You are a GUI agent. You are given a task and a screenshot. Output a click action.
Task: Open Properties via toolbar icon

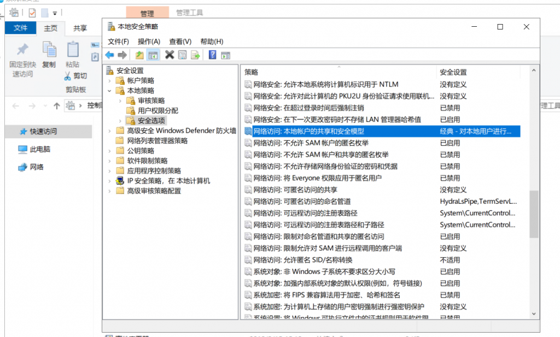tap(182, 55)
